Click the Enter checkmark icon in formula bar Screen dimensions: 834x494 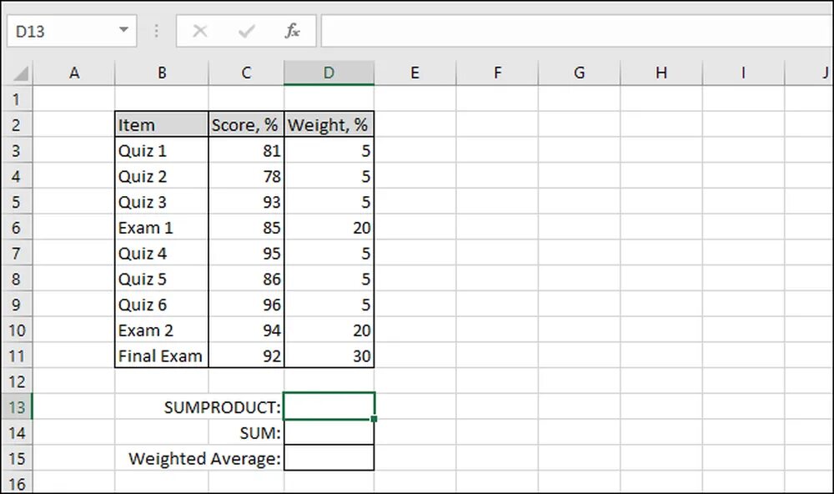coord(246,31)
